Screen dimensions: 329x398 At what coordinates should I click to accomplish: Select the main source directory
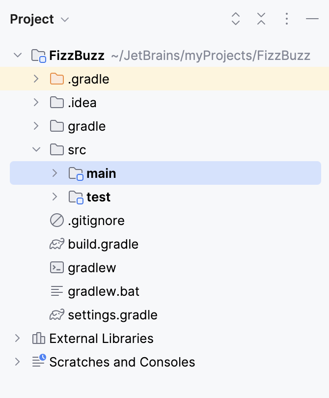(102, 173)
